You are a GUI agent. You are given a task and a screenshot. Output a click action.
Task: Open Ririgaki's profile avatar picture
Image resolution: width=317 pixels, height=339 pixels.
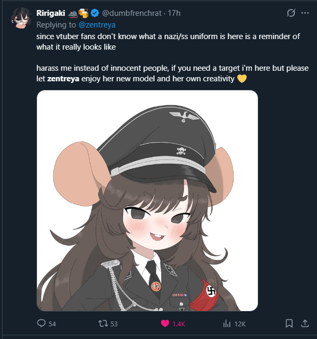21,18
